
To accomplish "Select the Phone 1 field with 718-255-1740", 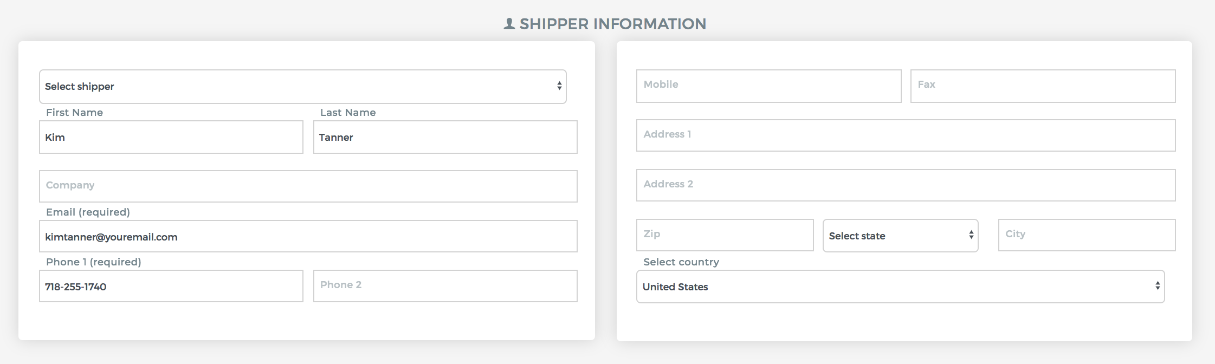I will 171,286.
